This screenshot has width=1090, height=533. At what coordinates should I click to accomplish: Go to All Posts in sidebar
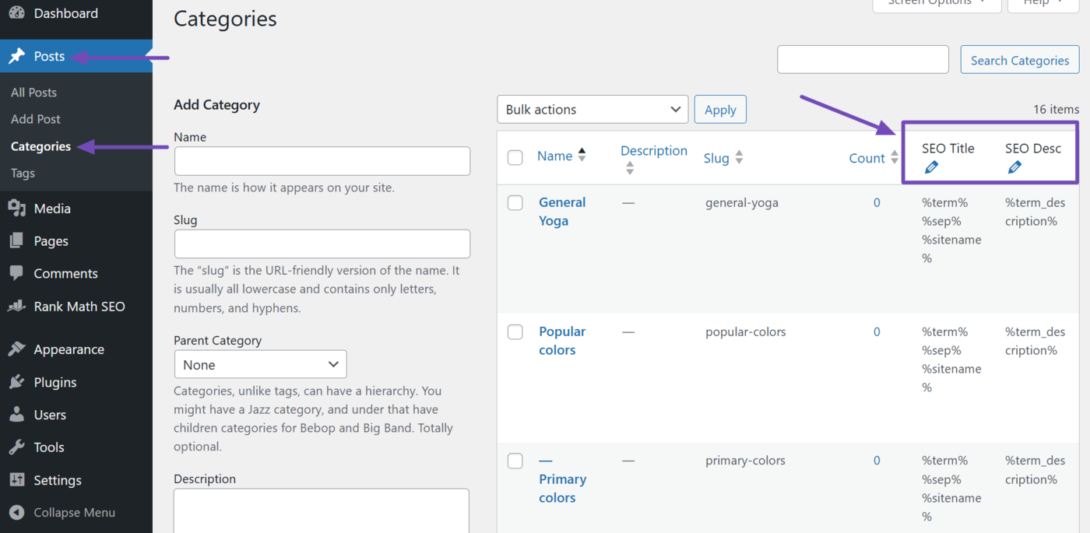(33, 93)
